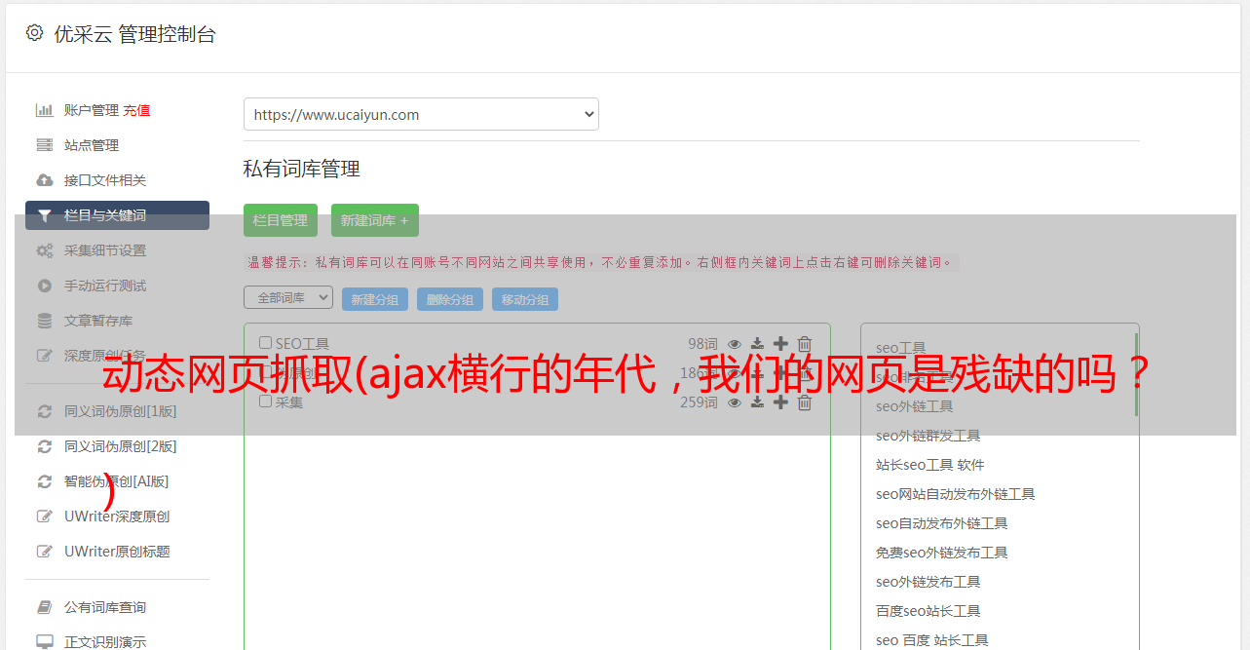Click the edit icon beside UWriter深度原创
Screen dimensions: 1250x650
44,516
